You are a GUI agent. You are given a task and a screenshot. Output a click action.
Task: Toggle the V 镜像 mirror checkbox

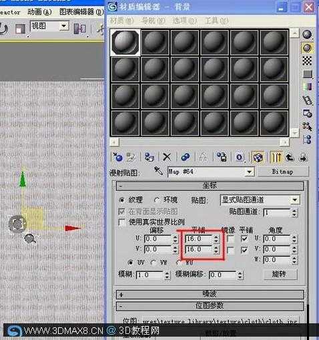tap(230, 250)
